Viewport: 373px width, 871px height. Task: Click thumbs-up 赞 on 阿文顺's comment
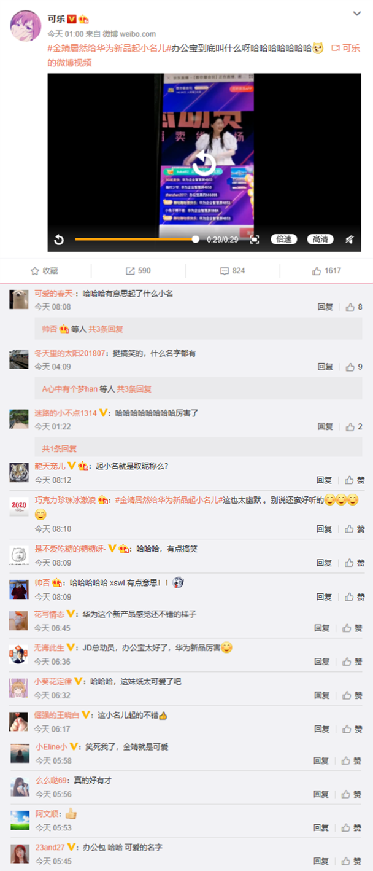[352, 828]
